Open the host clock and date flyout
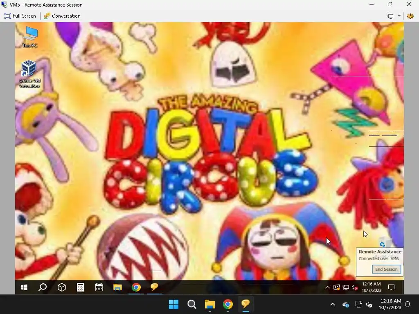The height and width of the screenshot is (314, 419). (x=390, y=304)
